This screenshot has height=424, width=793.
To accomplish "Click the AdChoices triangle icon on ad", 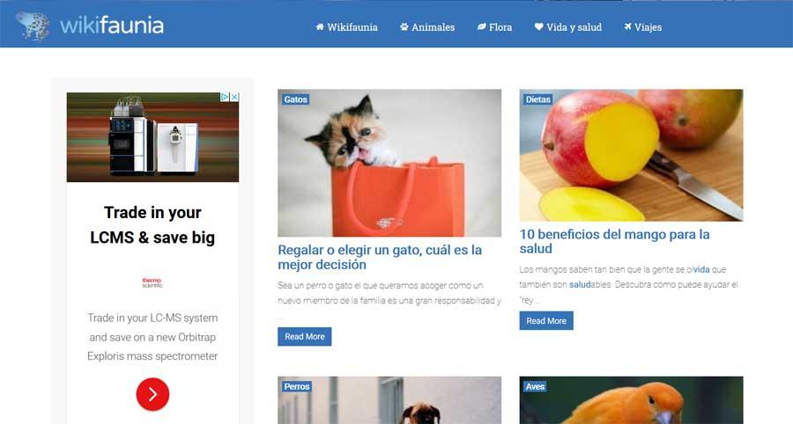I will pyautogui.click(x=225, y=97).
